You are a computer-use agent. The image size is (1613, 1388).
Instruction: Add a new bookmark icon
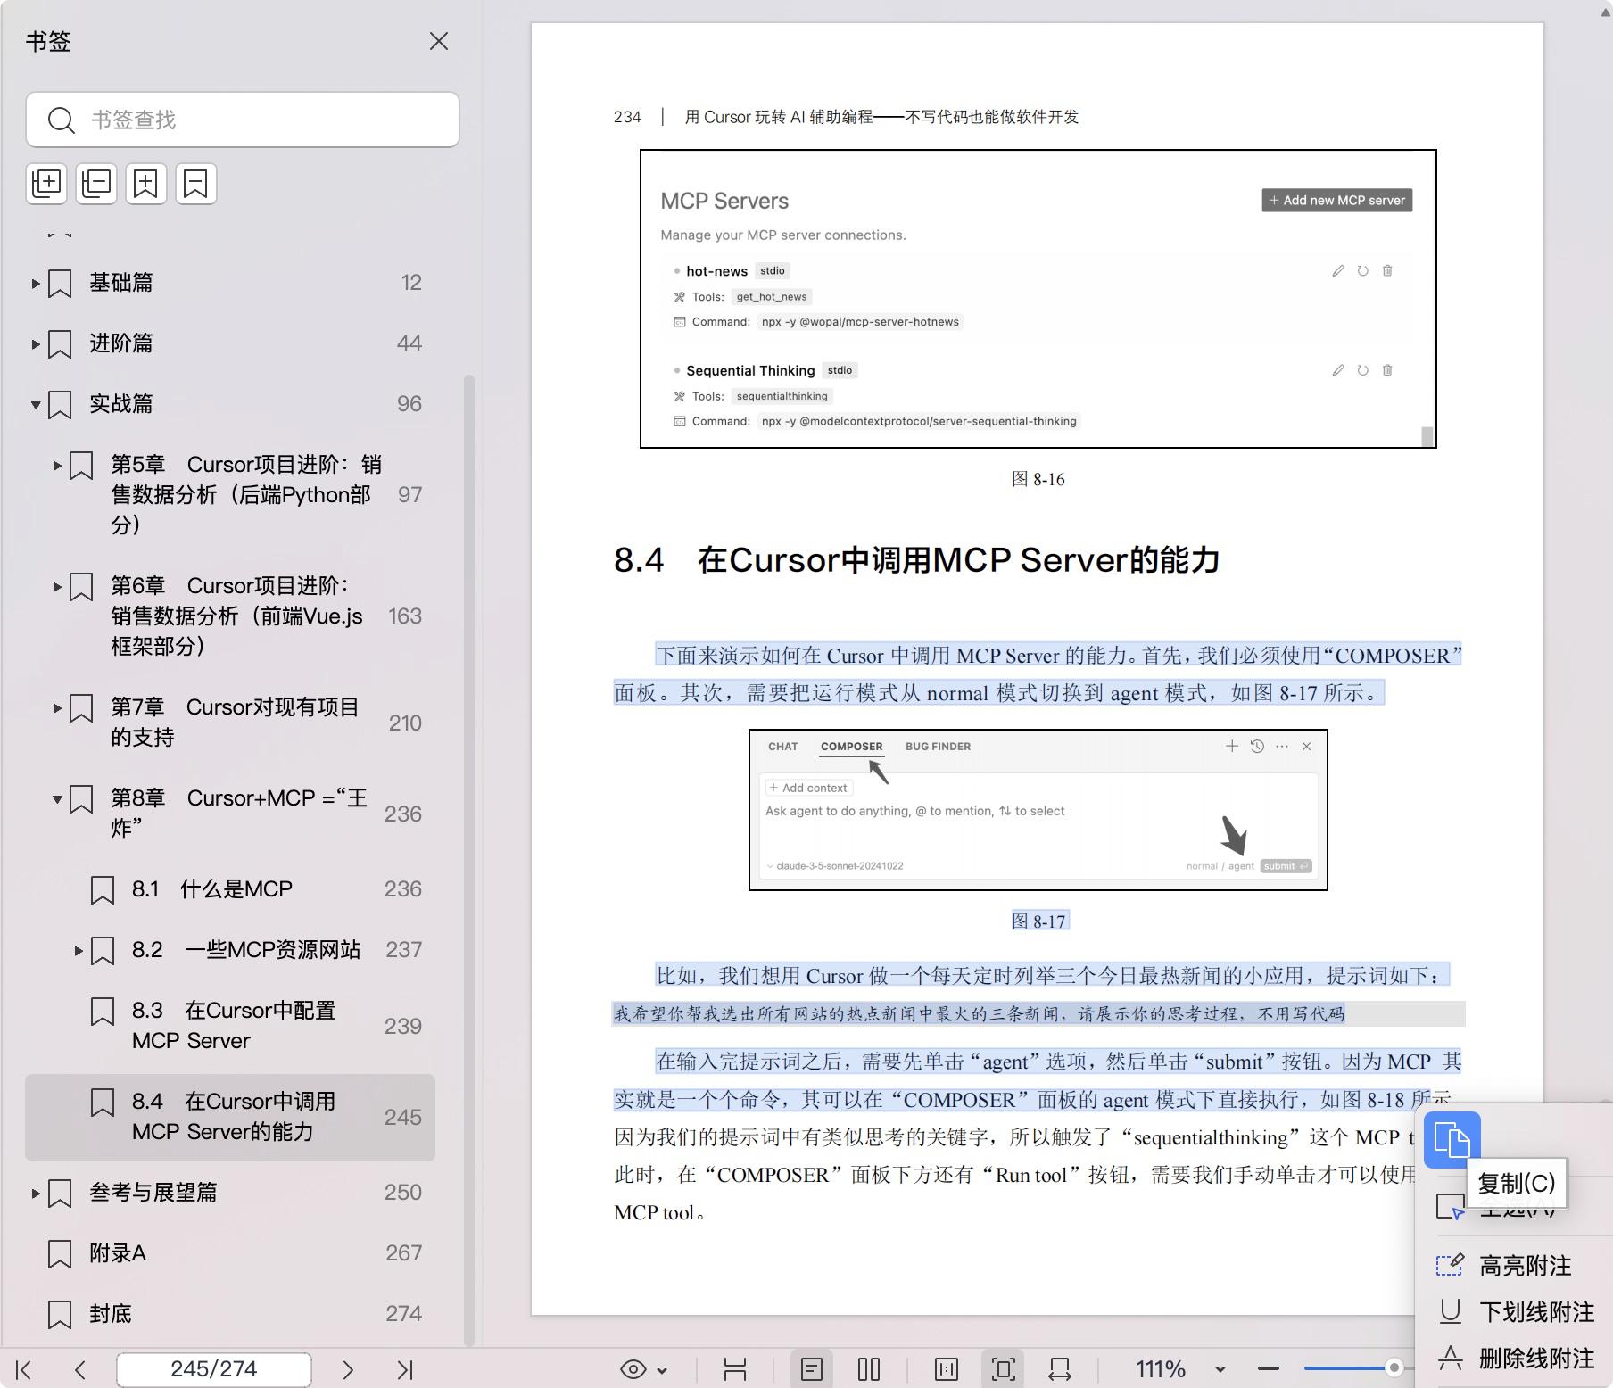click(146, 184)
